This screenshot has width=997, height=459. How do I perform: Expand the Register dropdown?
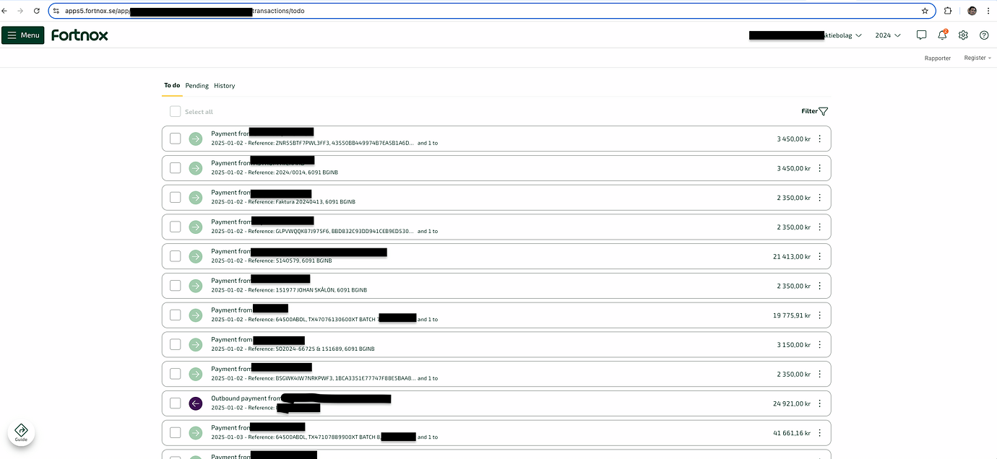coord(977,58)
